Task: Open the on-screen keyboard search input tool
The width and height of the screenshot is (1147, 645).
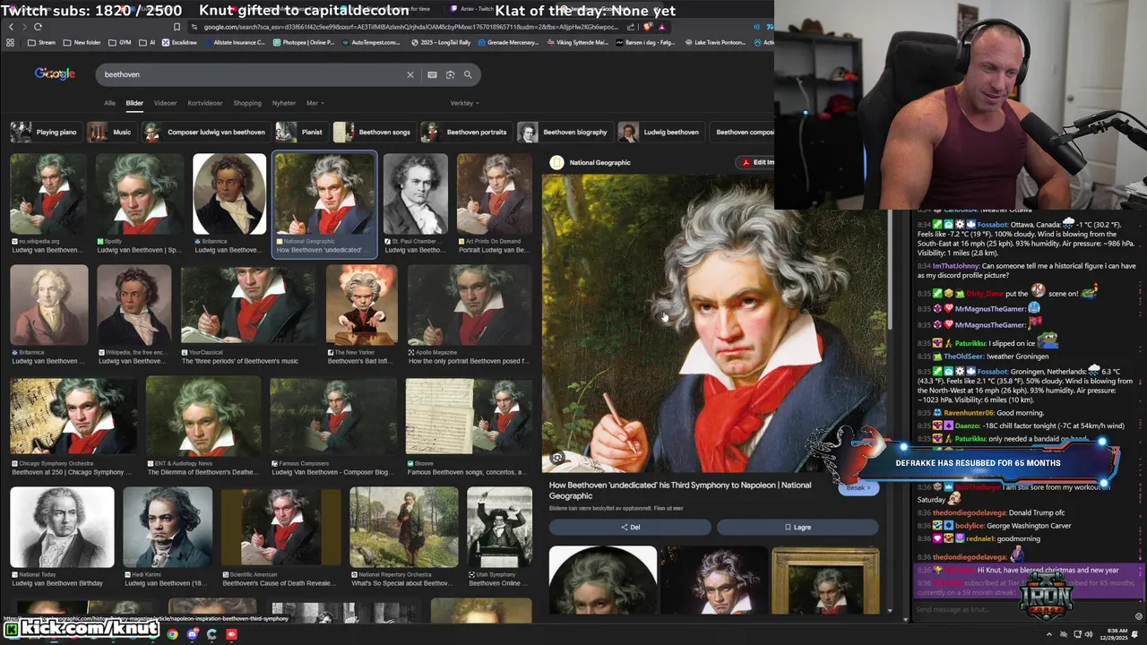Action: (x=432, y=74)
